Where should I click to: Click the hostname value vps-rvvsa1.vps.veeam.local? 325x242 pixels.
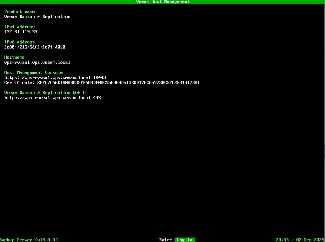click(x=37, y=62)
